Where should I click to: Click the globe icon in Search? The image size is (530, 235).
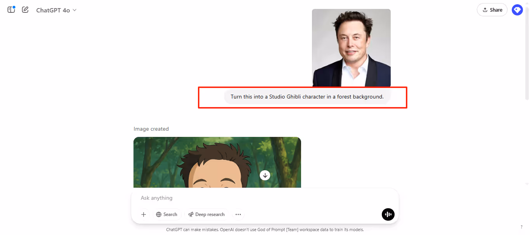point(159,214)
